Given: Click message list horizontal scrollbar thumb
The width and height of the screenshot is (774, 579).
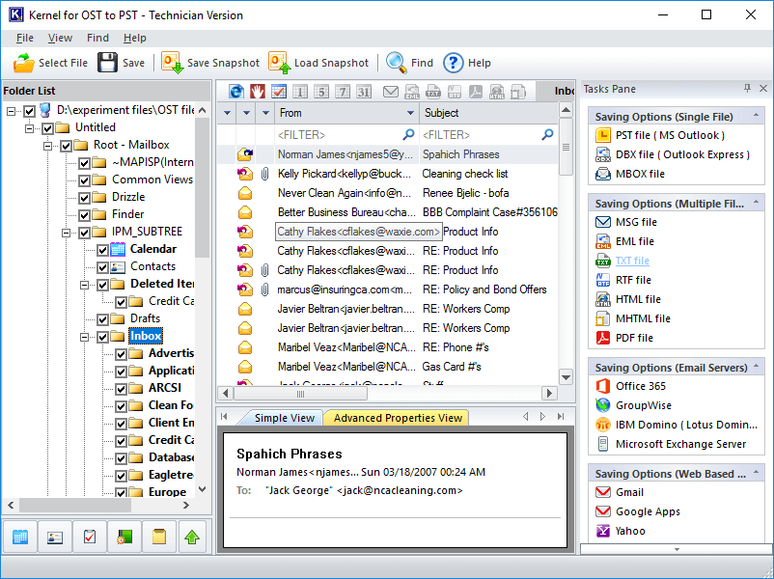Looking at the screenshot, I should pyautogui.click(x=300, y=394).
